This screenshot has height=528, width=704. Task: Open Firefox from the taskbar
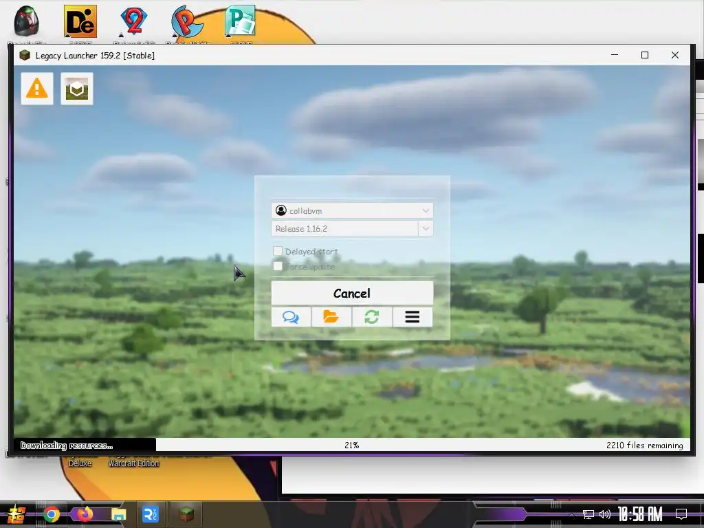coord(85,514)
